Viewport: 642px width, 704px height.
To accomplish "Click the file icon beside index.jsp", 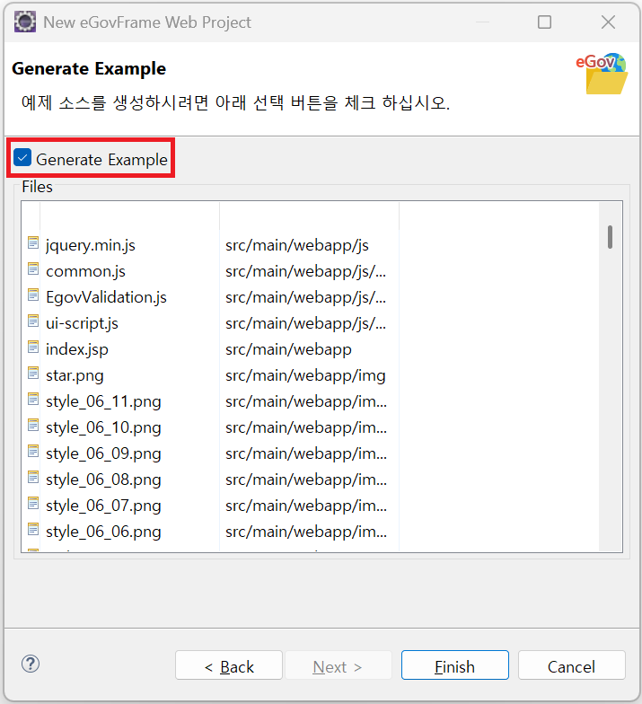I will click(33, 347).
